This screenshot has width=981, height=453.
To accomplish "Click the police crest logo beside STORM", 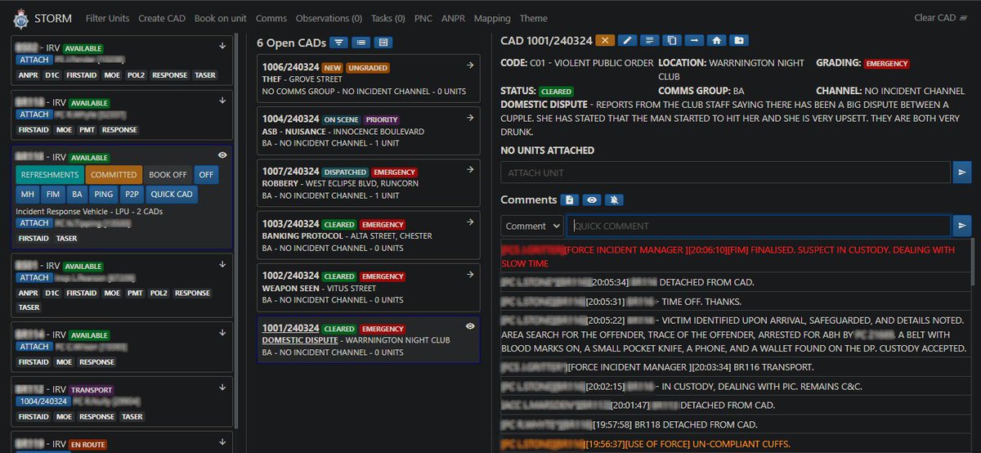I will pos(21,17).
